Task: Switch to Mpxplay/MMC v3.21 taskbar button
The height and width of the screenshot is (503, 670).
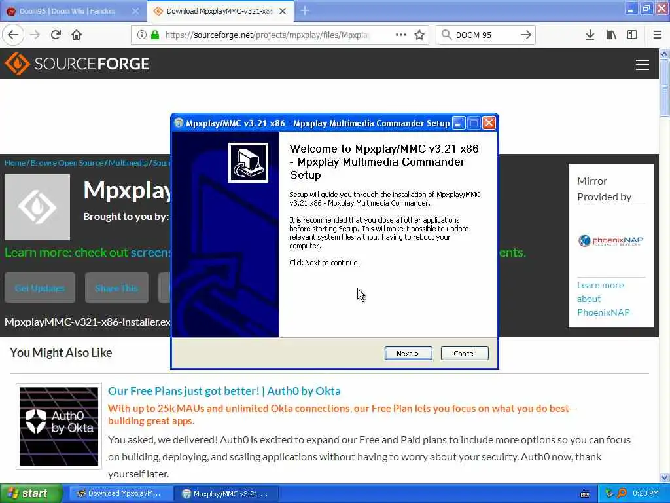Action: [226, 494]
